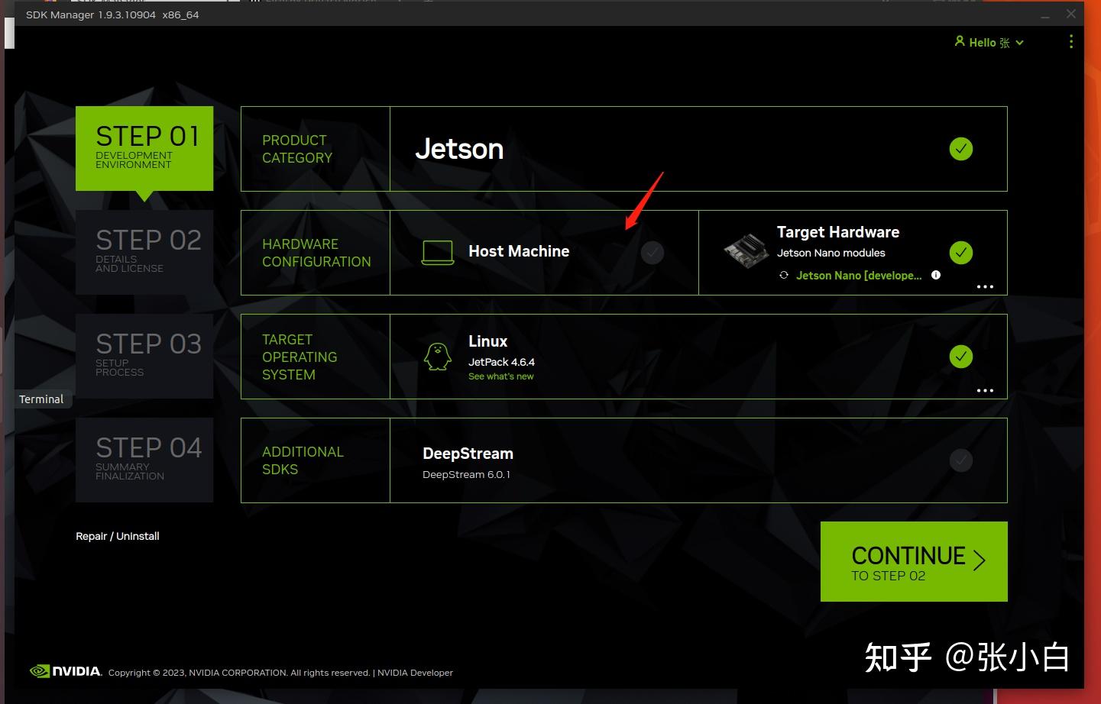The width and height of the screenshot is (1101, 704).
Task: Click the Linux penguin icon
Action: click(x=436, y=355)
